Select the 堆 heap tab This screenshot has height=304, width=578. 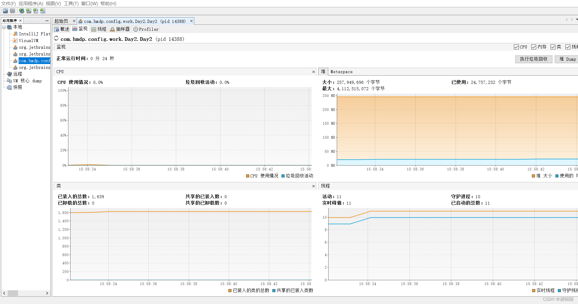click(323, 72)
